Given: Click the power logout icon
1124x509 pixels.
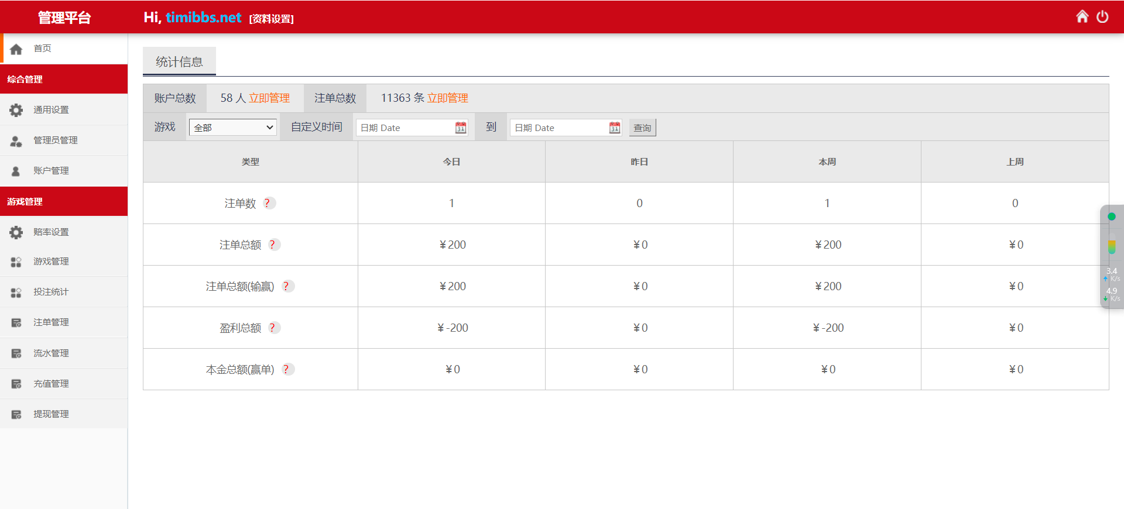Looking at the screenshot, I should point(1102,16).
